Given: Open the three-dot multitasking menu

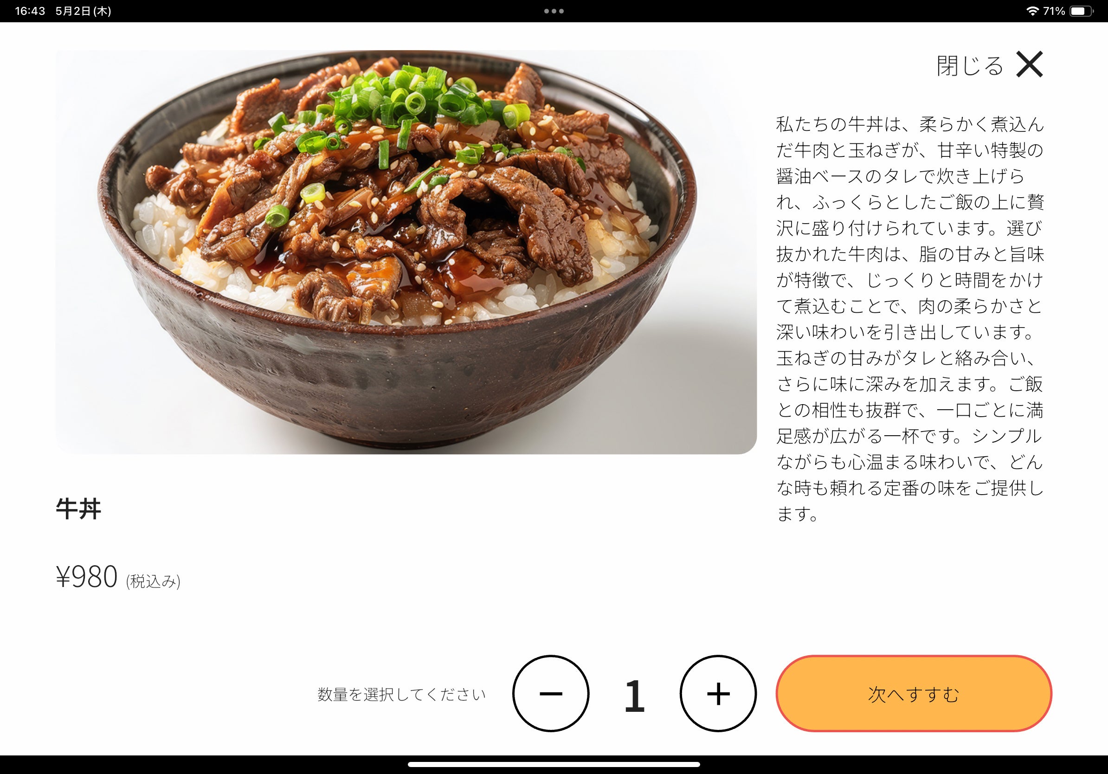Looking at the screenshot, I should (x=554, y=11).
